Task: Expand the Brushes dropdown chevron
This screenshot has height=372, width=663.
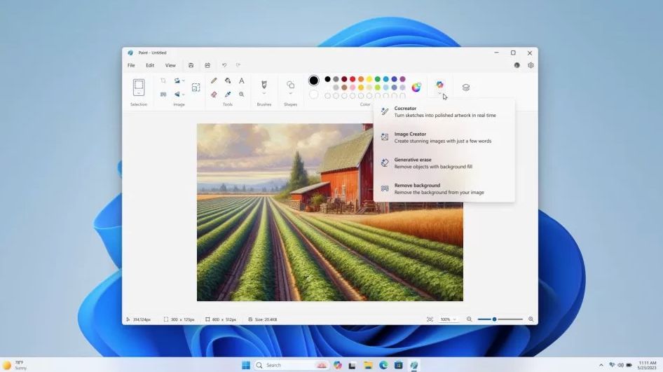Action: point(264,93)
